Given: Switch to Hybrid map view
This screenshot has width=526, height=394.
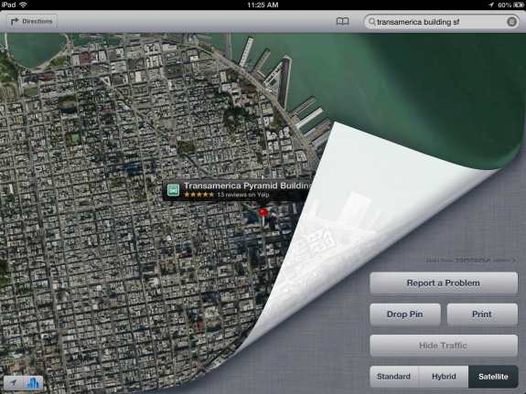Looking at the screenshot, I should (444, 377).
